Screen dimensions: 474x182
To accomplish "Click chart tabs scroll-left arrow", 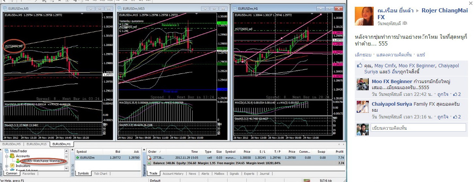I will click(x=338, y=144).
